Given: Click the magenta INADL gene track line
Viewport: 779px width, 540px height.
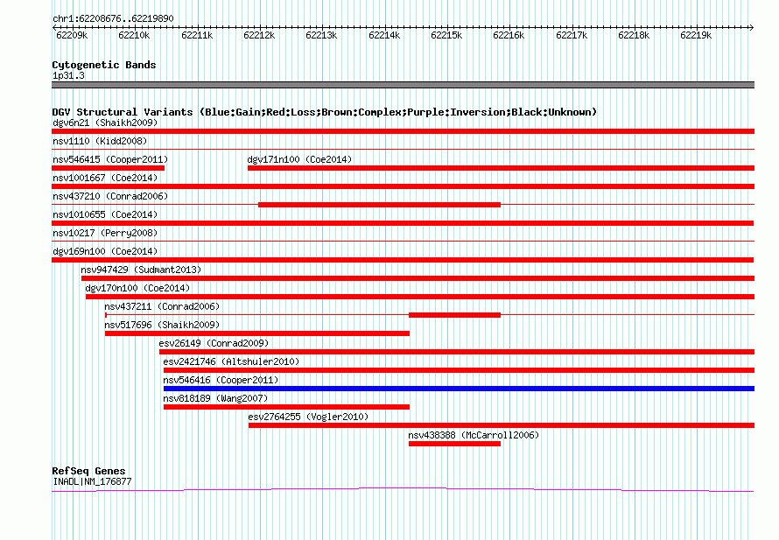Looking at the screenshot, I should (x=403, y=490).
